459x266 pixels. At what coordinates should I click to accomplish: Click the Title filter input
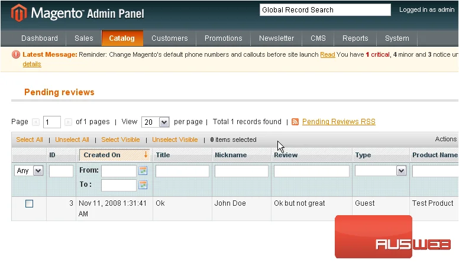coord(182,171)
